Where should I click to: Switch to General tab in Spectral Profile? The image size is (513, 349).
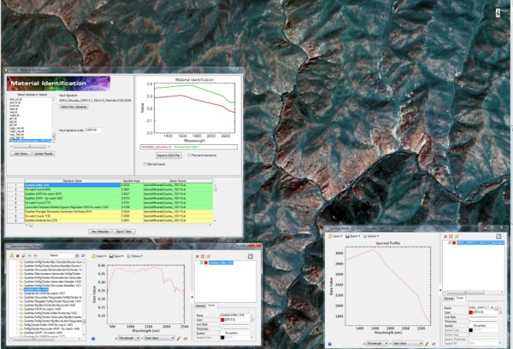coord(449,299)
